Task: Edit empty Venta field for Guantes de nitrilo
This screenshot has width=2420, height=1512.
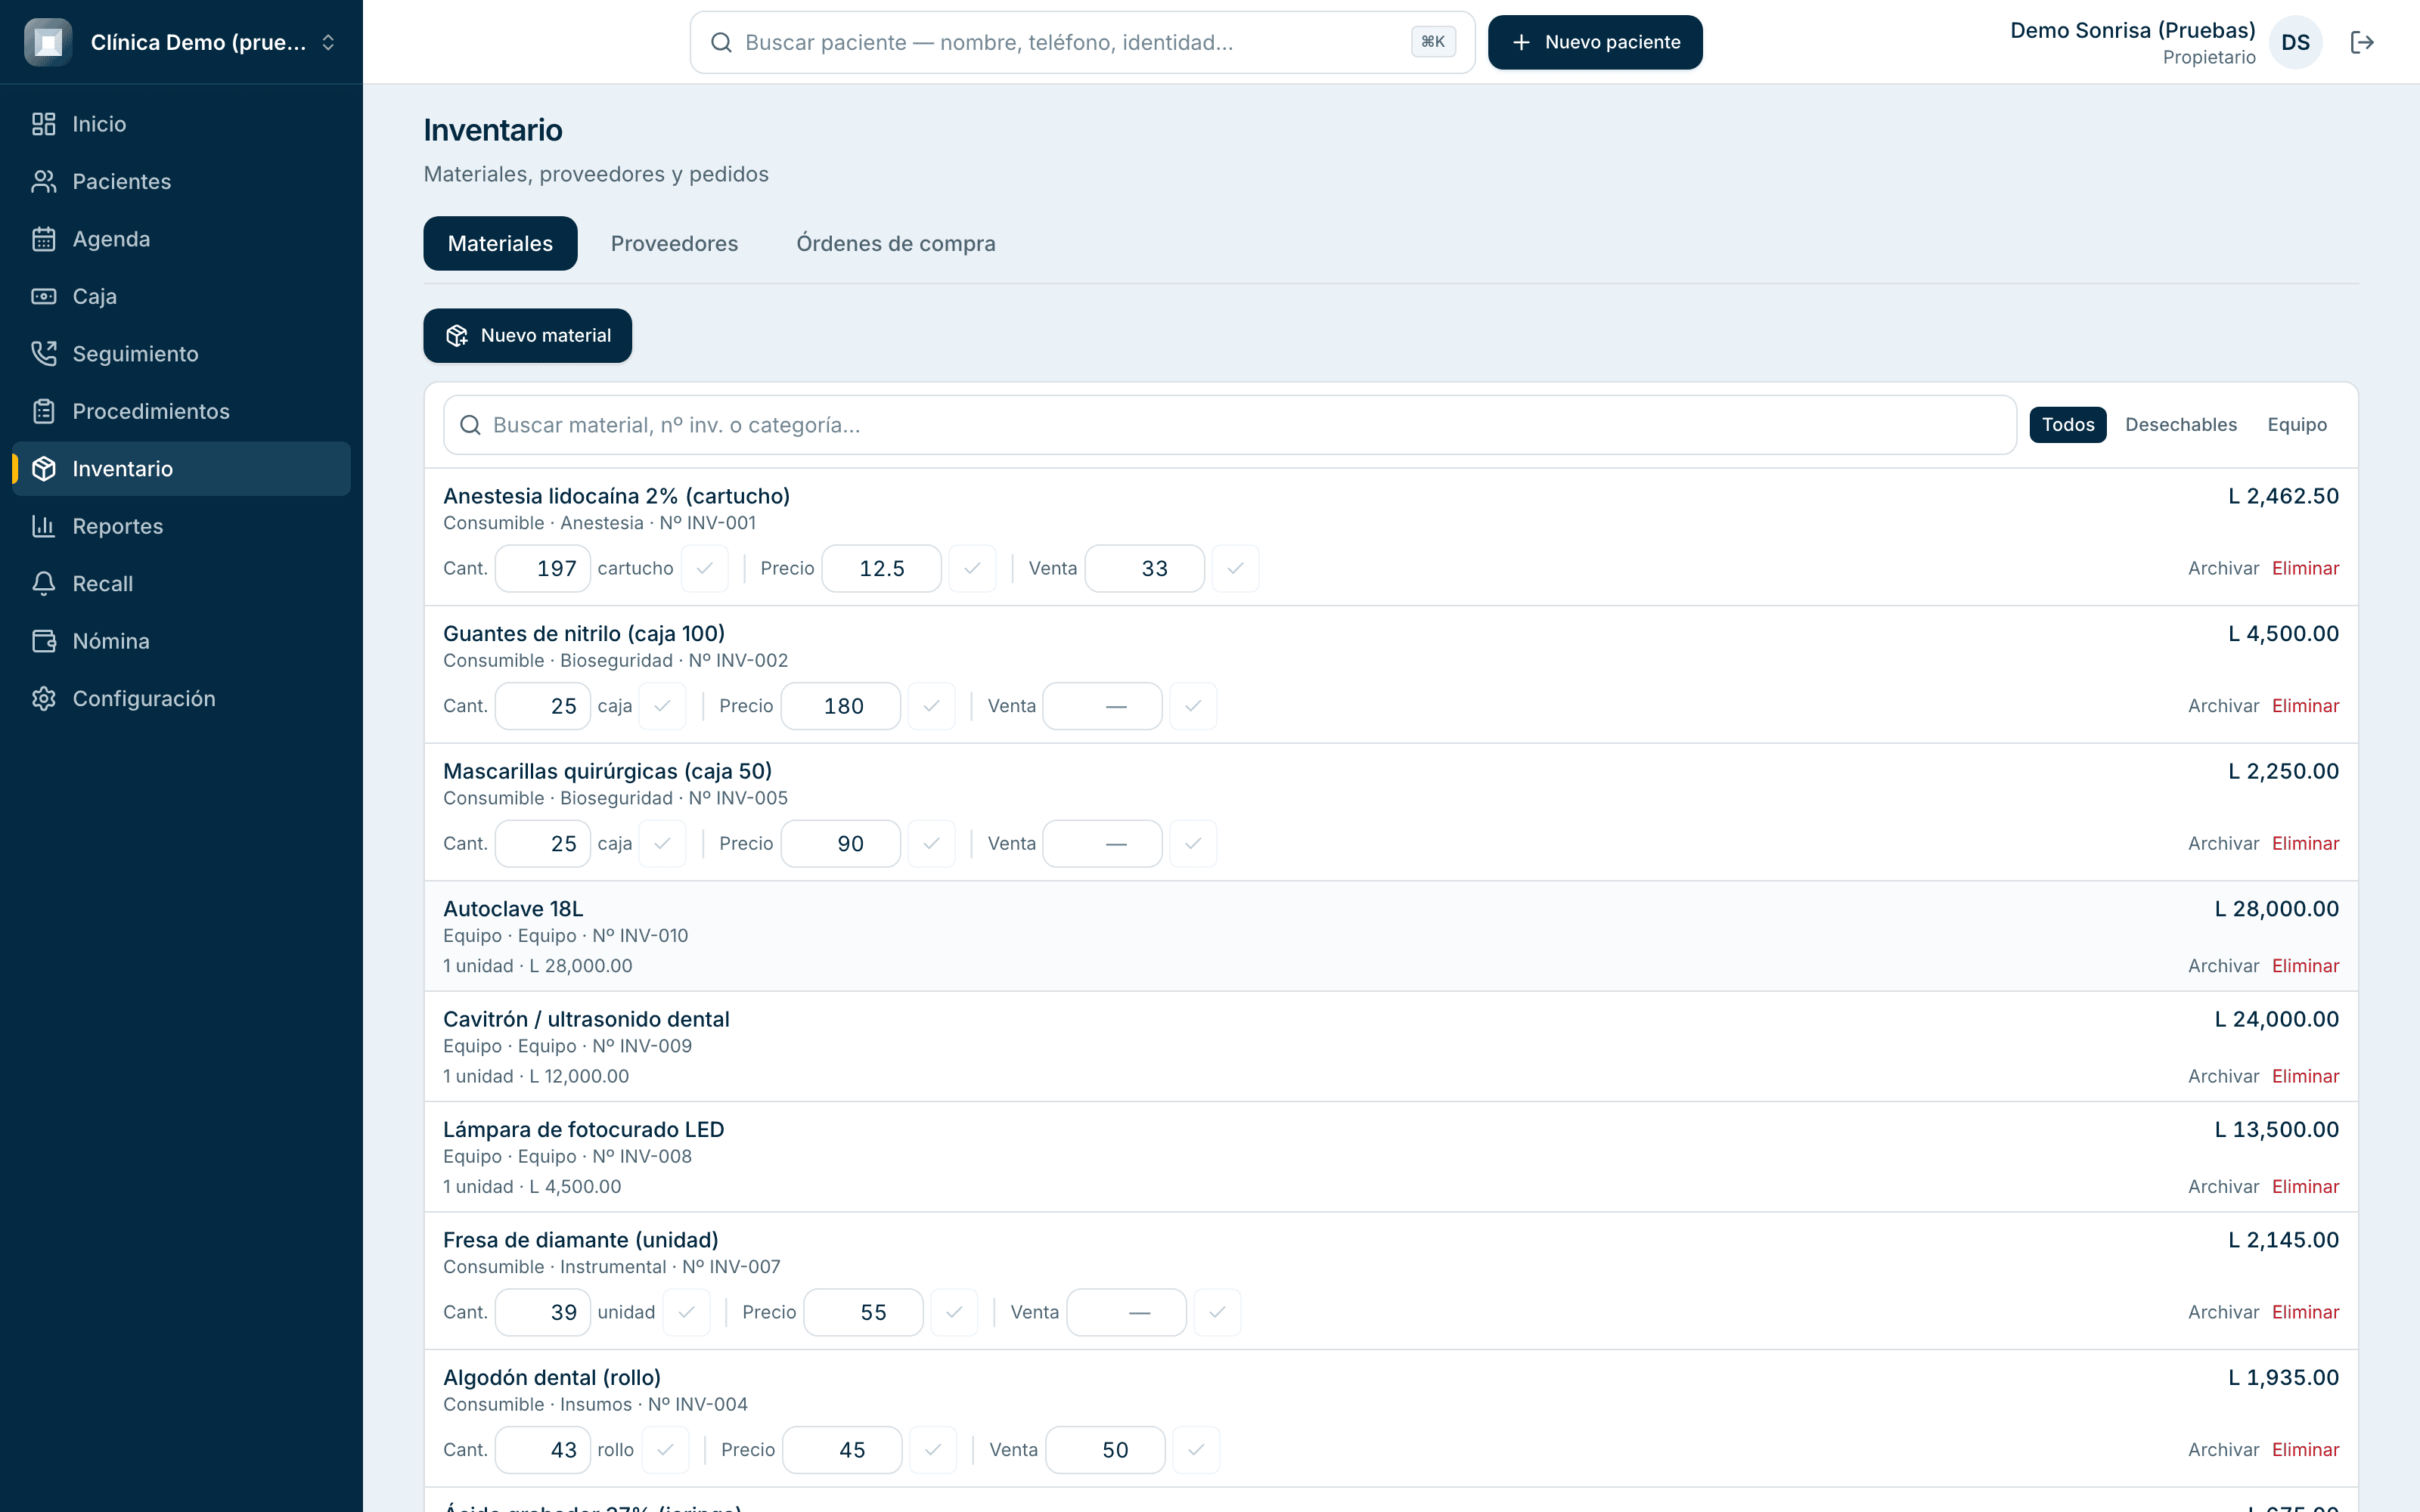Action: click(1102, 706)
